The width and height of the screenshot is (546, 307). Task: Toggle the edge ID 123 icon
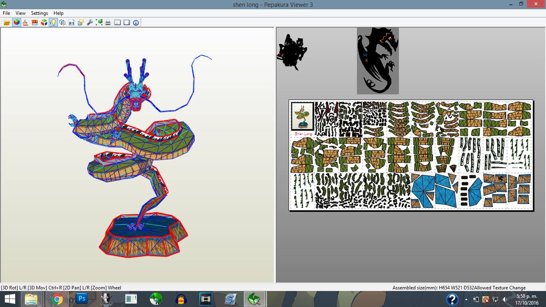(35, 22)
